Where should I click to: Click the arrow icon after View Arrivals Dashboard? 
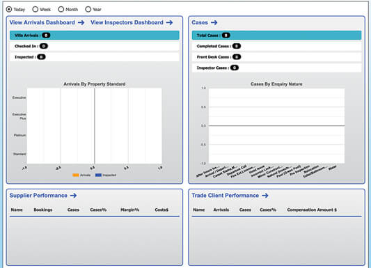click(x=81, y=22)
